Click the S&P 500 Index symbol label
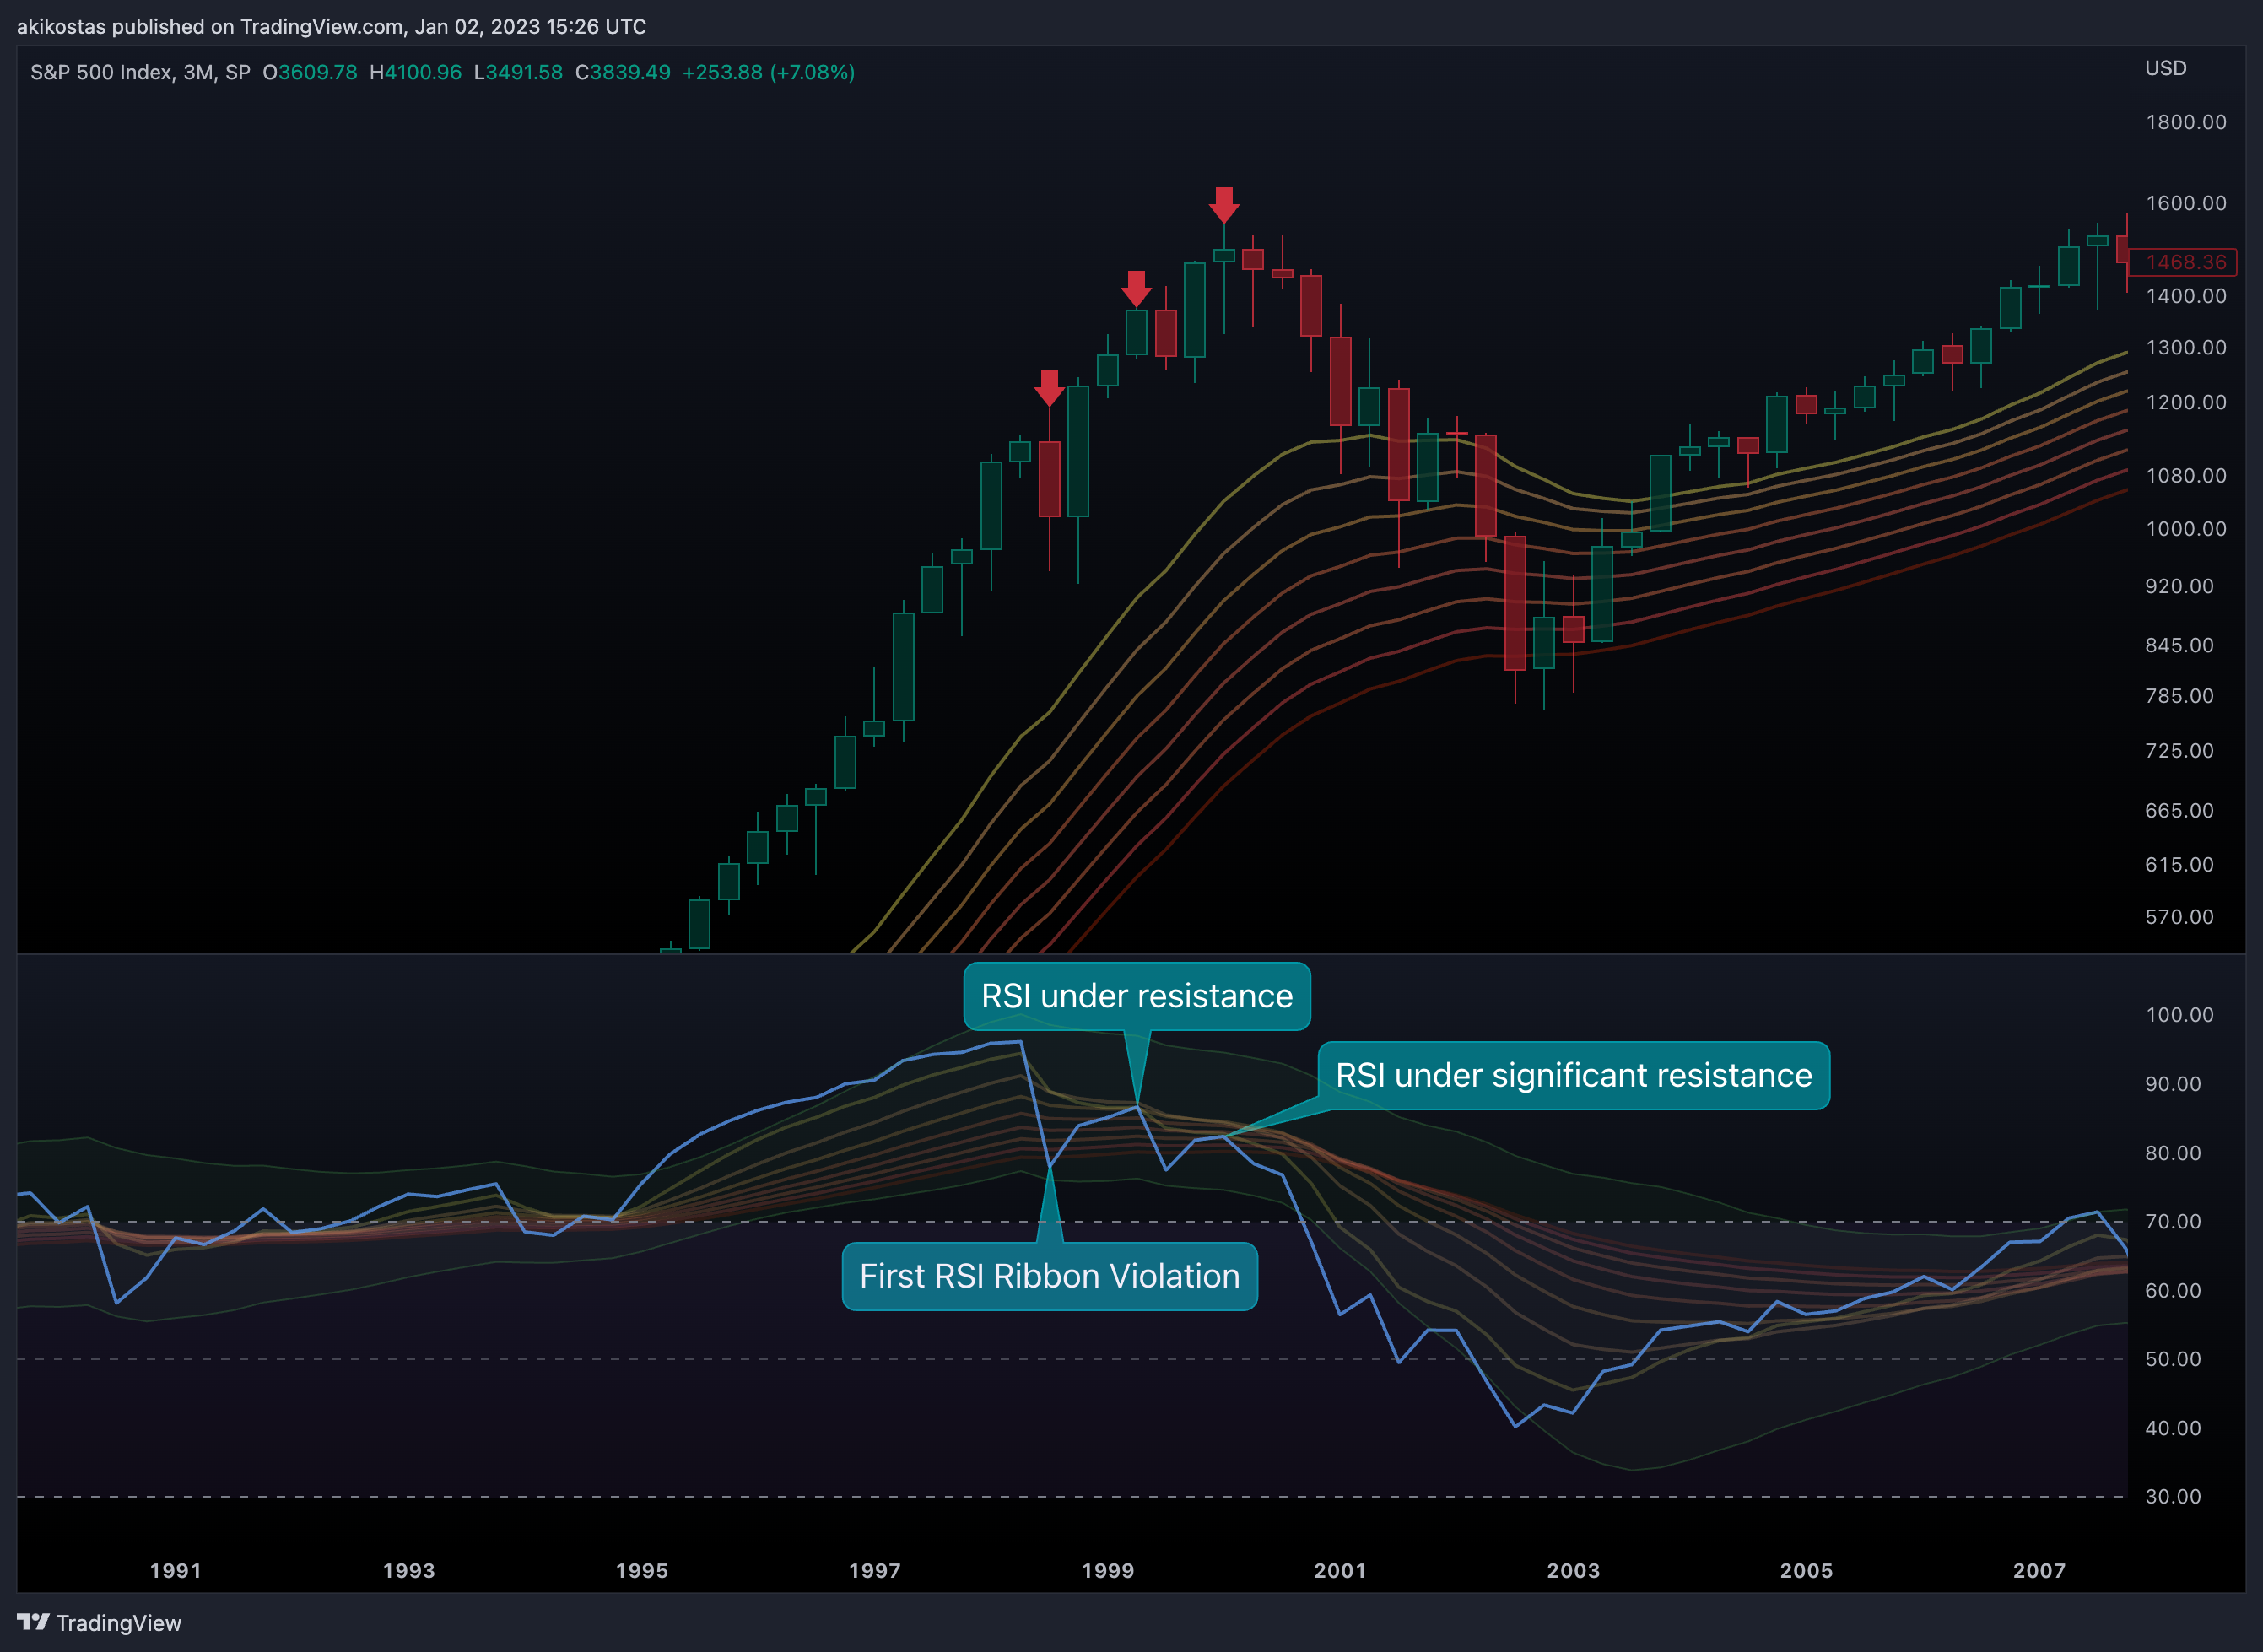The height and width of the screenshot is (1652, 2263). 140,72
